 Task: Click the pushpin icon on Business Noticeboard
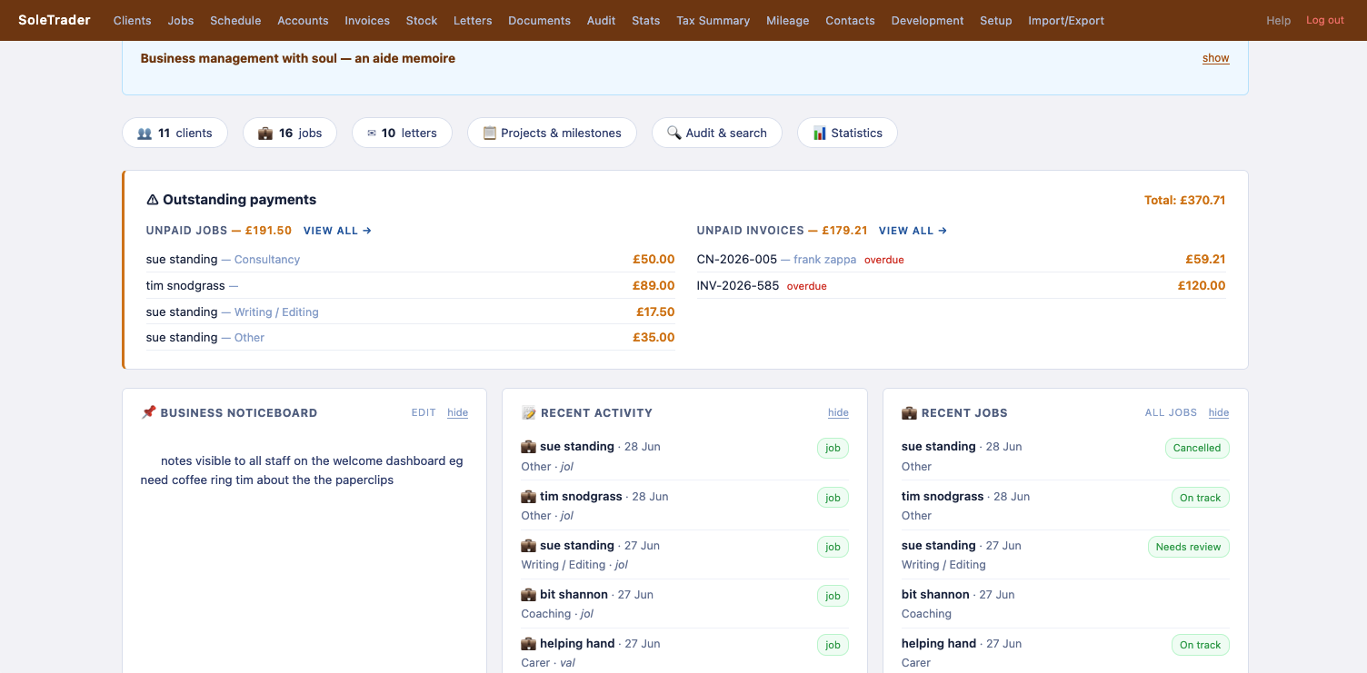[148, 412]
